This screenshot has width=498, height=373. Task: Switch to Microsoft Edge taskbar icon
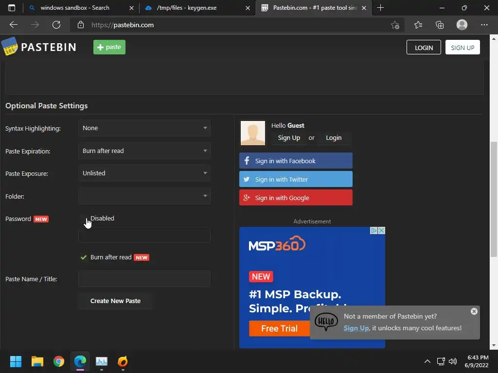pyautogui.click(x=80, y=361)
